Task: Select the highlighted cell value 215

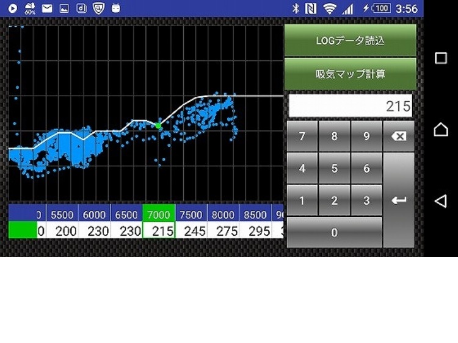Action: (x=159, y=231)
